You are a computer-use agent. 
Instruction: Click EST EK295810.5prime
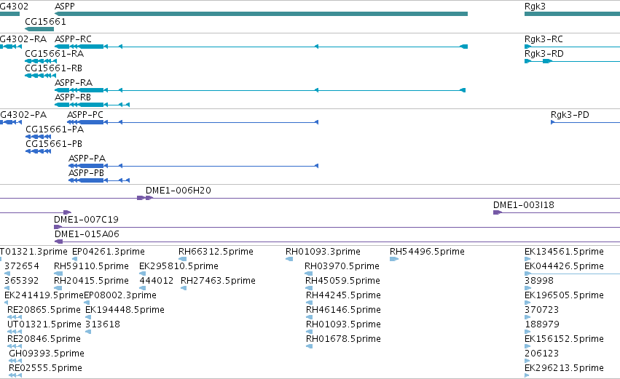pos(178,266)
